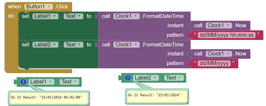
Task: Edit the "dd/MM/yyyy" pattern text string
Action: (214, 63)
